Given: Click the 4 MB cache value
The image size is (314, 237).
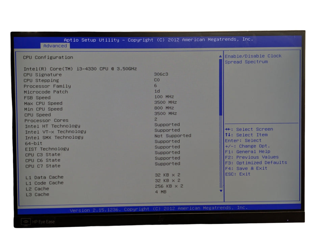Looking at the screenshot, I should (x=161, y=192).
